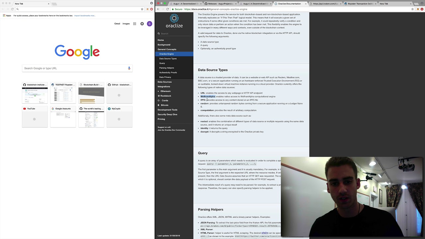Switch to the New Tab tab in the right window

click(x=395, y=4)
